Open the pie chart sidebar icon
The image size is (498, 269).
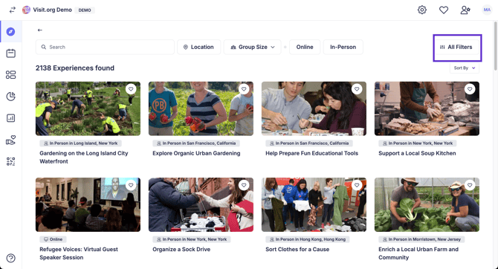click(11, 97)
